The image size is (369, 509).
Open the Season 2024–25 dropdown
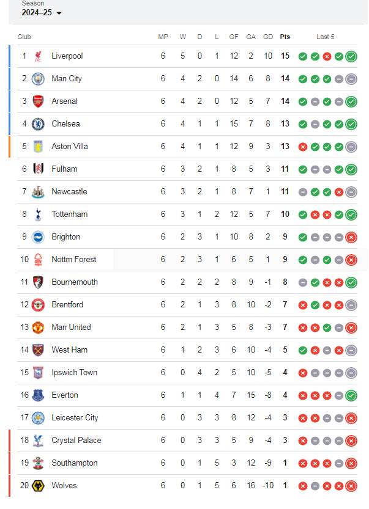pos(42,13)
